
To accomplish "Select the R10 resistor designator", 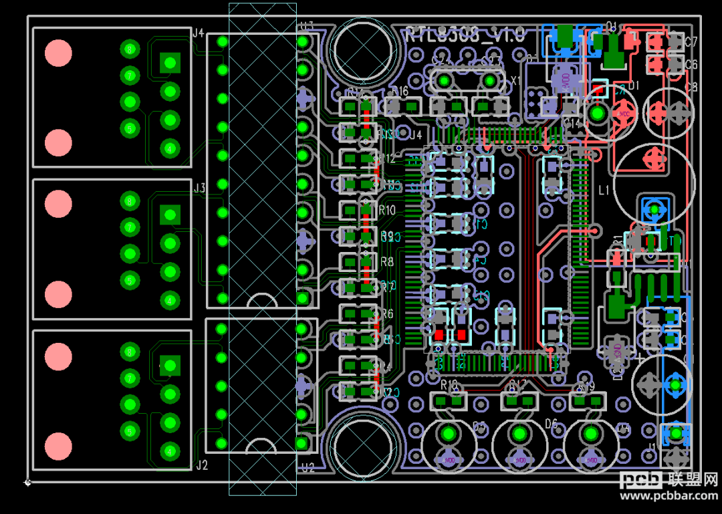I will point(387,211).
